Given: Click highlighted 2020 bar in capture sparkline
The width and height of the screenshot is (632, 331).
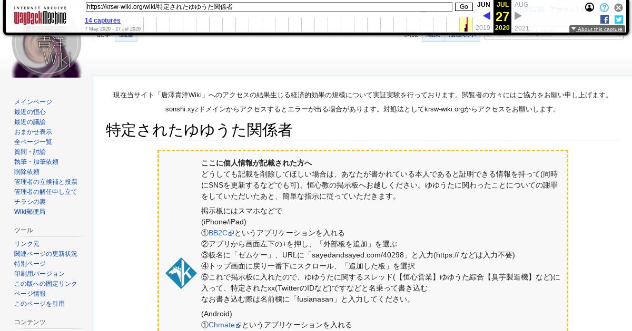Looking at the screenshot, I should (466, 25).
